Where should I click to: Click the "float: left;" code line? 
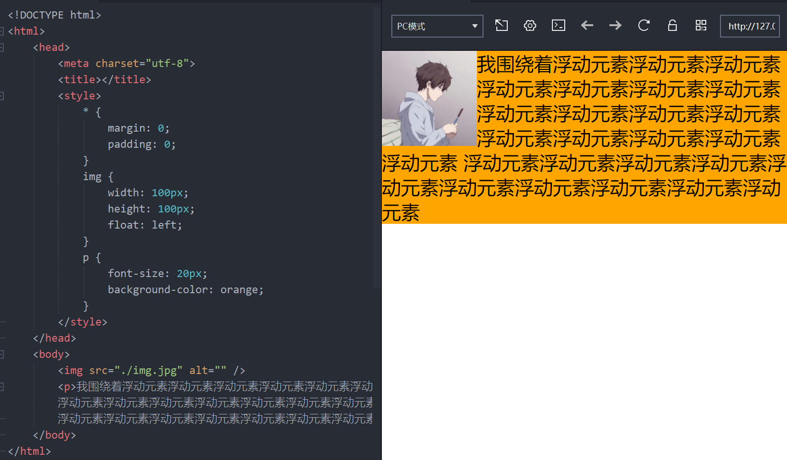click(x=145, y=225)
